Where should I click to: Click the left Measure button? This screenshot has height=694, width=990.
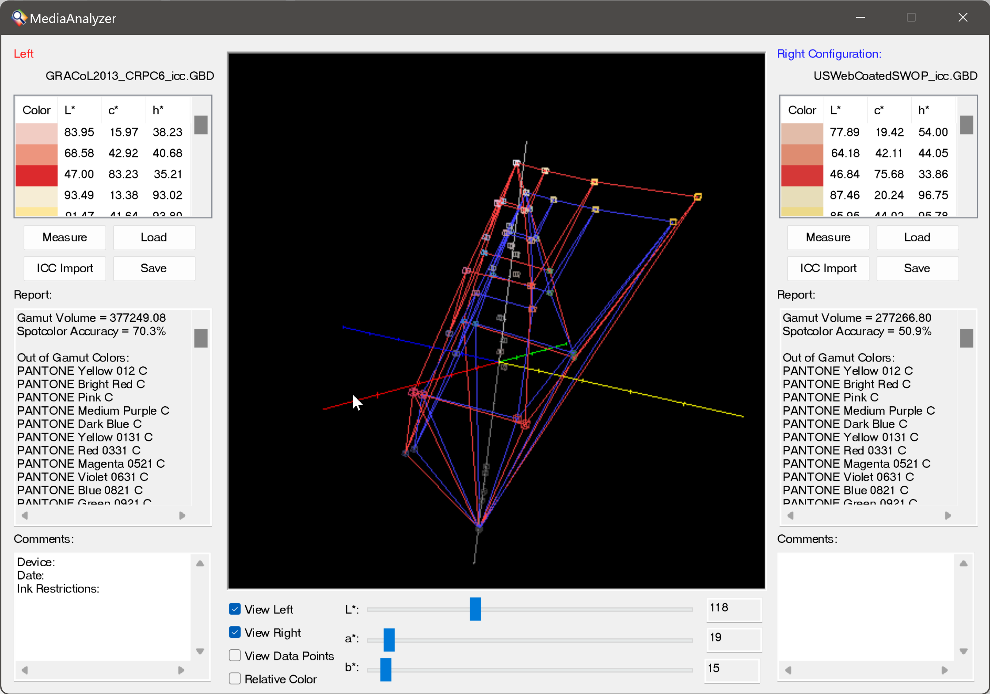65,237
